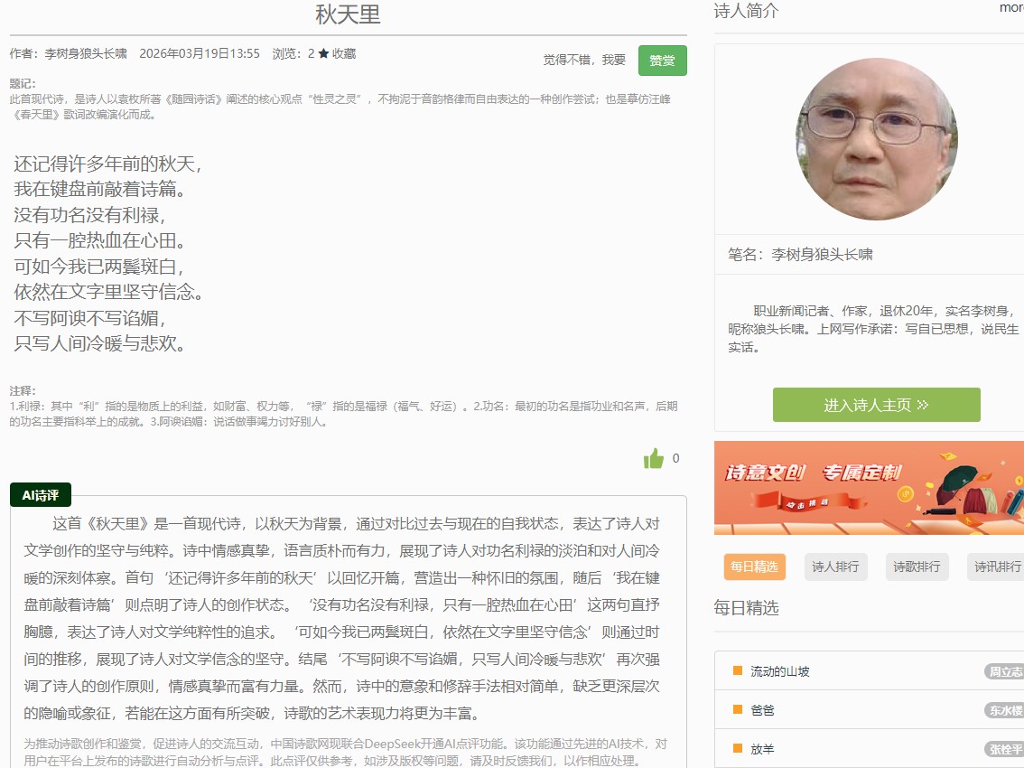
Task: Click author name 李树身狼头长啸 in byline
Action: point(86,54)
